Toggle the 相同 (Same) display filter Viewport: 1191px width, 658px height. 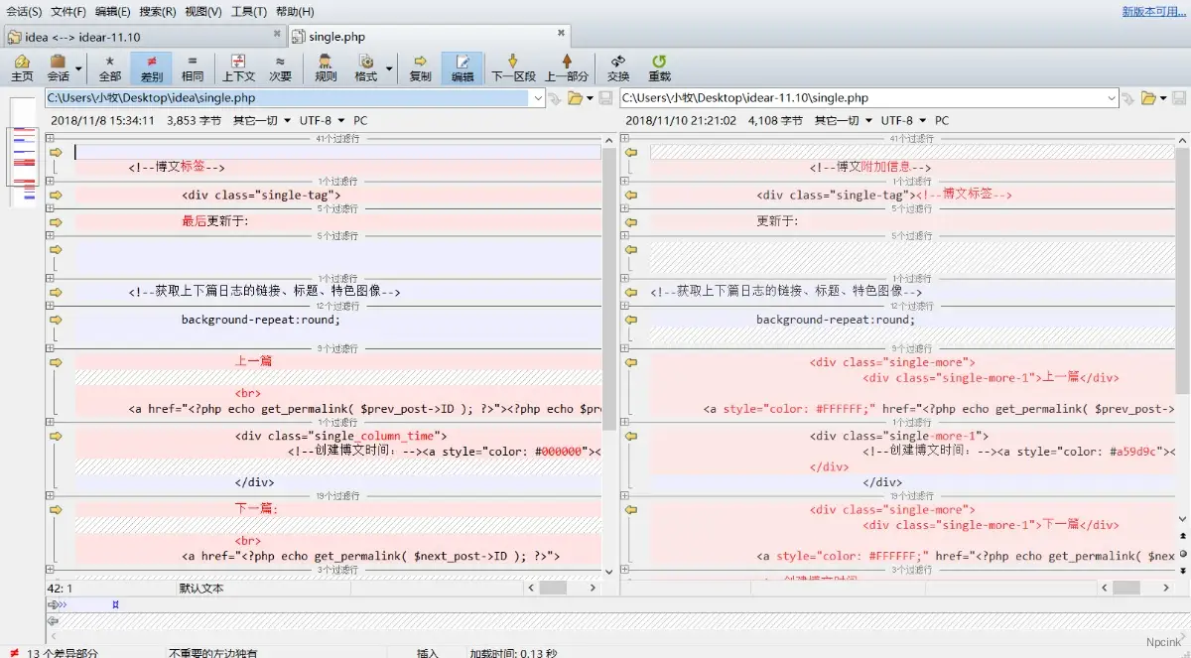point(193,67)
